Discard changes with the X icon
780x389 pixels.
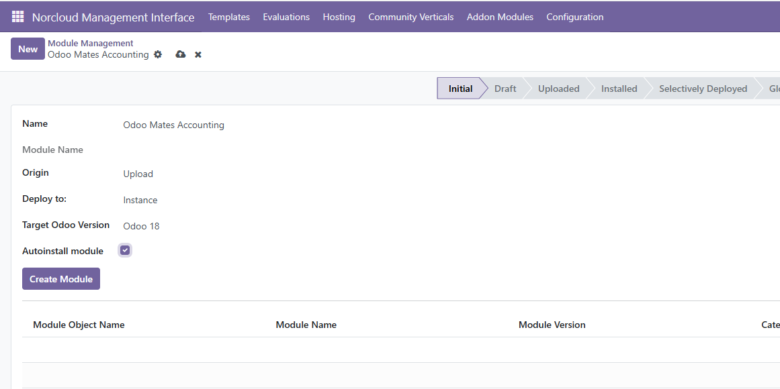[x=198, y=54]
